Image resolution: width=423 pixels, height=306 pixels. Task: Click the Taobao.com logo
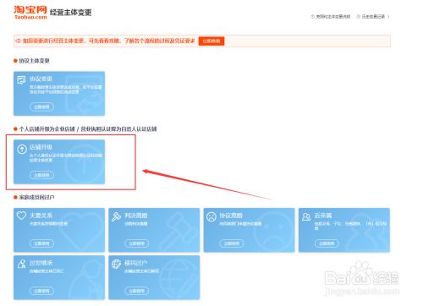tap(30, 13)
